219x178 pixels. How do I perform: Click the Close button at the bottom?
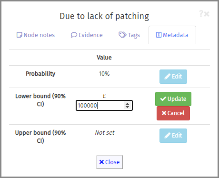(109, 162)
